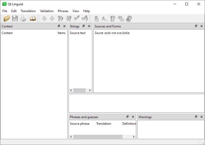This screenshot has width=205, height=145.
Task: Toggle accelerator validation ampersand icon
Action: point(96,19)
